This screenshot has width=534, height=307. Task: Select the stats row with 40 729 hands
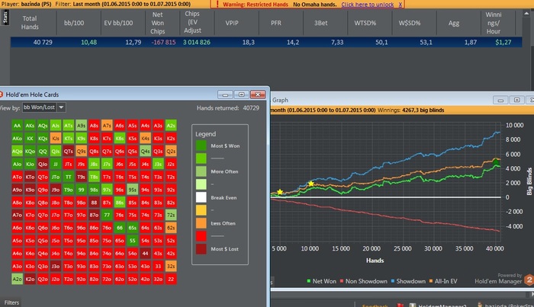point(266,42)
